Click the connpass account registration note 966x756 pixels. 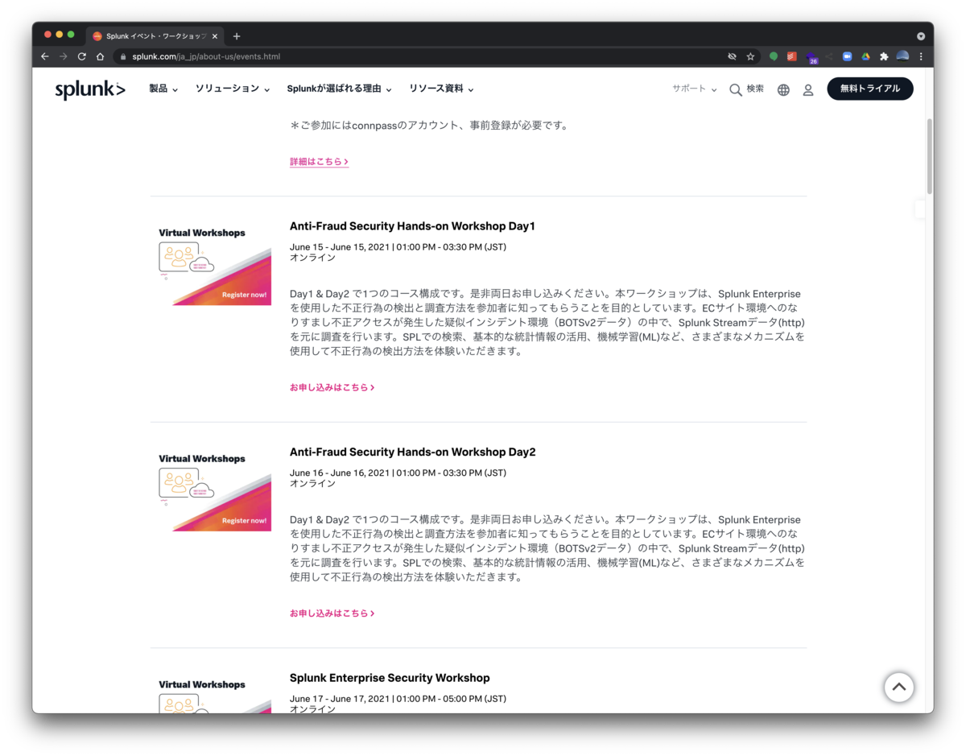tap(429, 126)
